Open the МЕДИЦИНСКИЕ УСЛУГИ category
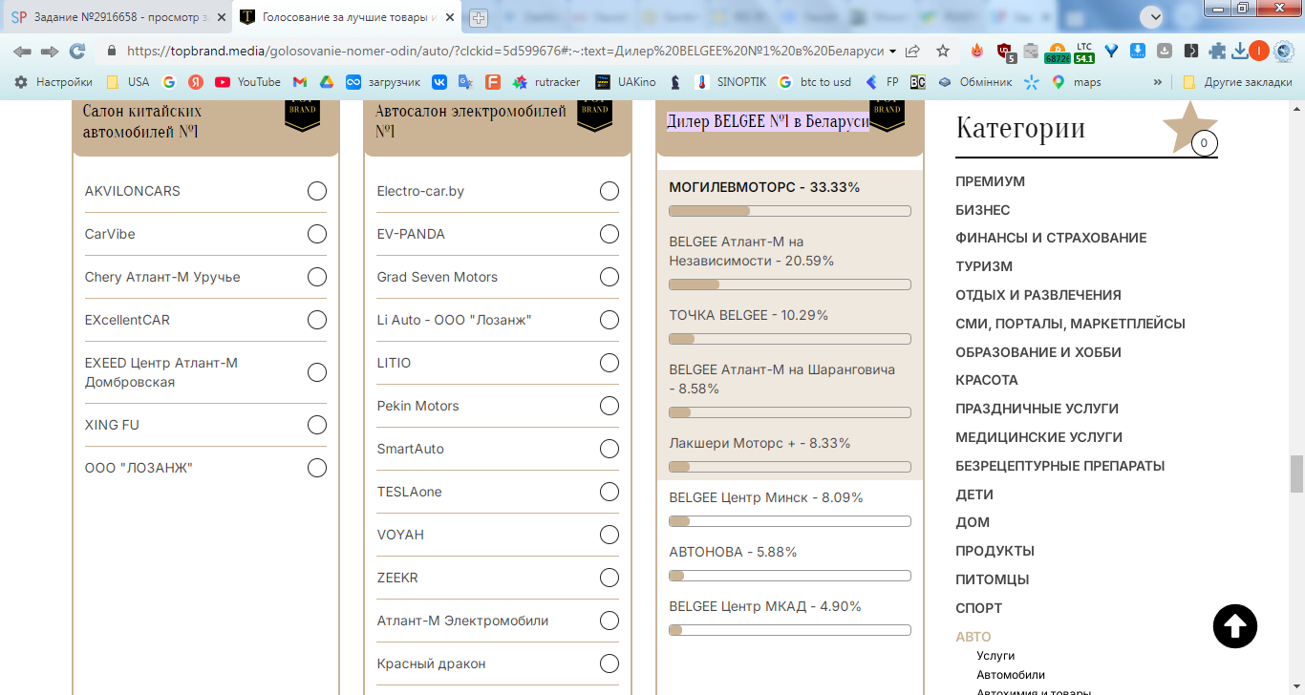The height and width of the screenshot is (695, 1305). [x=1038, y=437]
